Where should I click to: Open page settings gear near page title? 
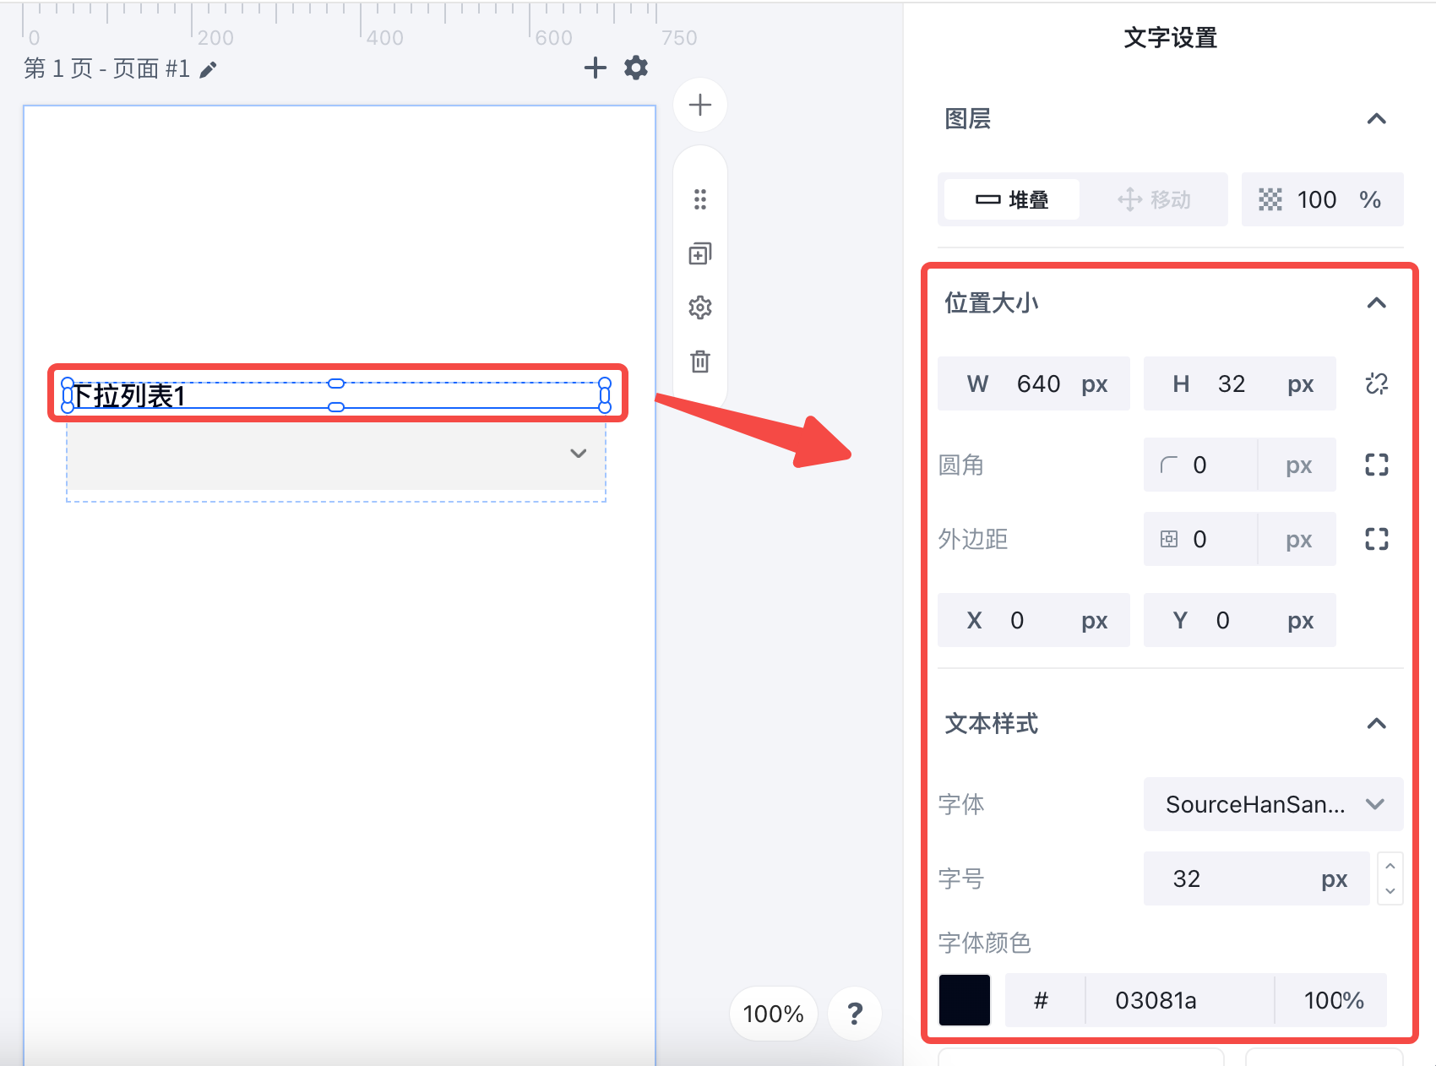636,68
